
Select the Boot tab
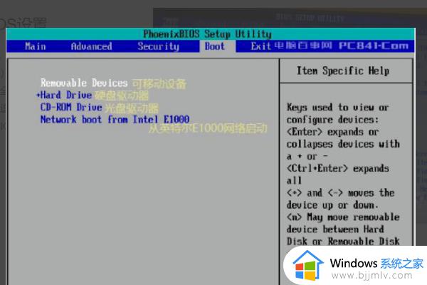tap(215, 46)
